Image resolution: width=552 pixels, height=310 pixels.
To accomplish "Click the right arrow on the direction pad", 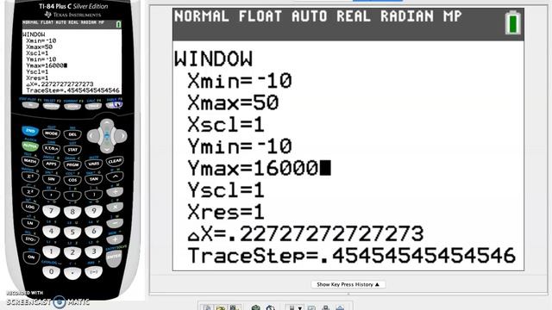I will pos(121,136).
